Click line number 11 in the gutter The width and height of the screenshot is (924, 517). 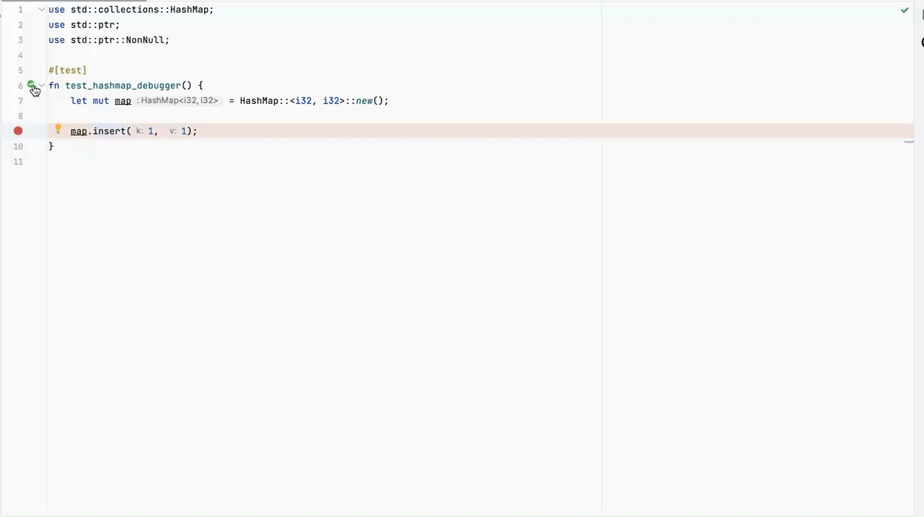point(19,162)
